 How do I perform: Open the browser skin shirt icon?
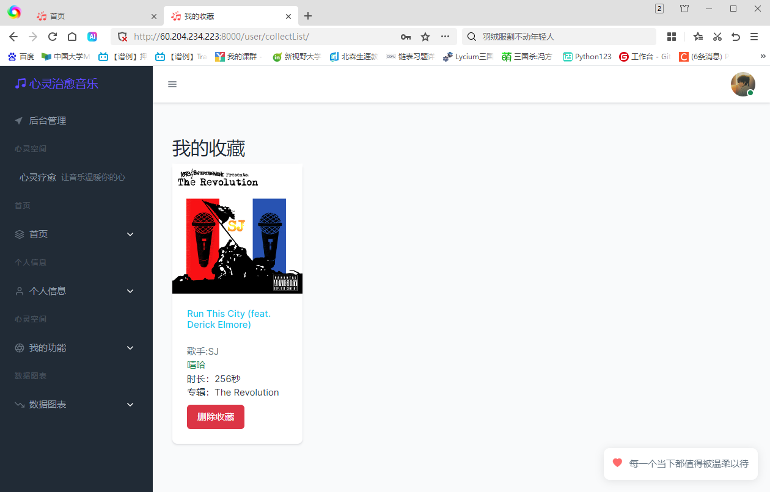point(684,9)
